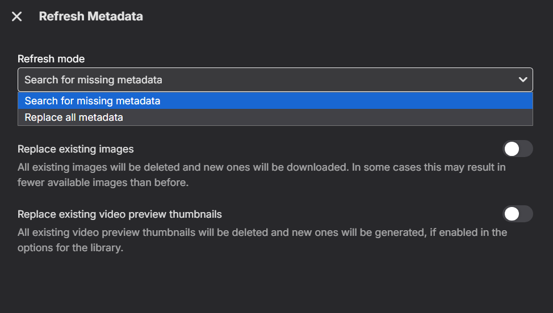Click the Replace existing images label text
Screen dimensions: 553x313
pos(76,149)
